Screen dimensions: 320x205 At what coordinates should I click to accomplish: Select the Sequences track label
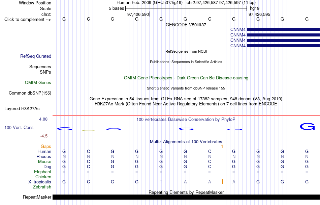[40, 67]
